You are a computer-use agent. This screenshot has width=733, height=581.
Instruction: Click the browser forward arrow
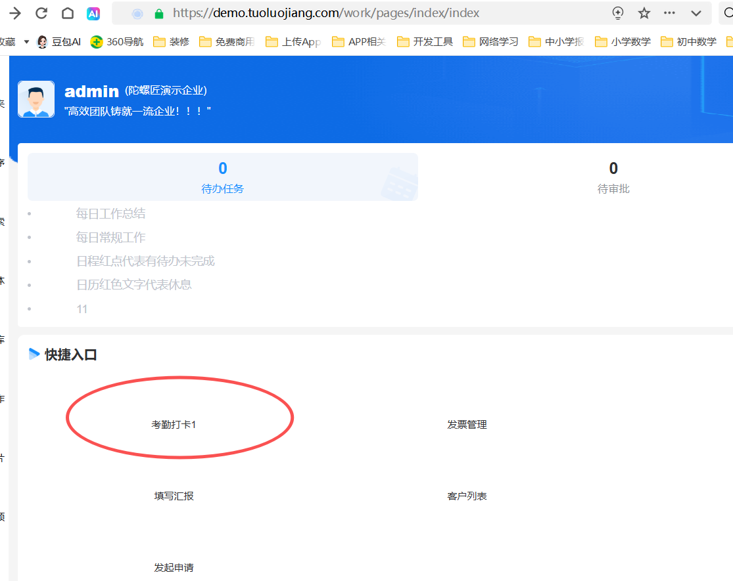point(14,13)
